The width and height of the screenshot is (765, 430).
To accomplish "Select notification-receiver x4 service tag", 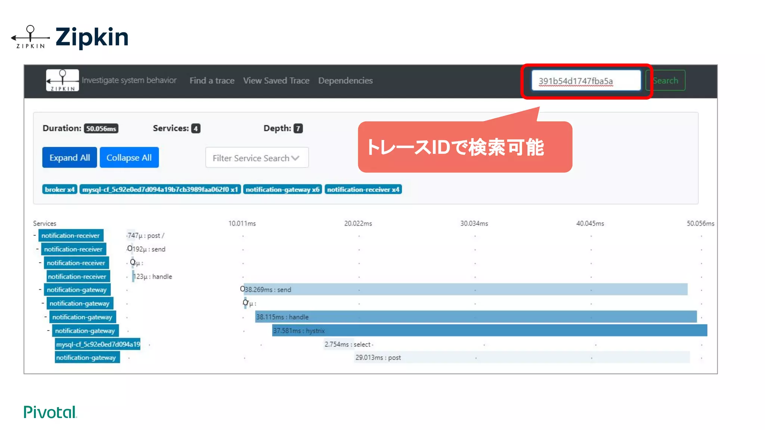I will pos(363,190).
